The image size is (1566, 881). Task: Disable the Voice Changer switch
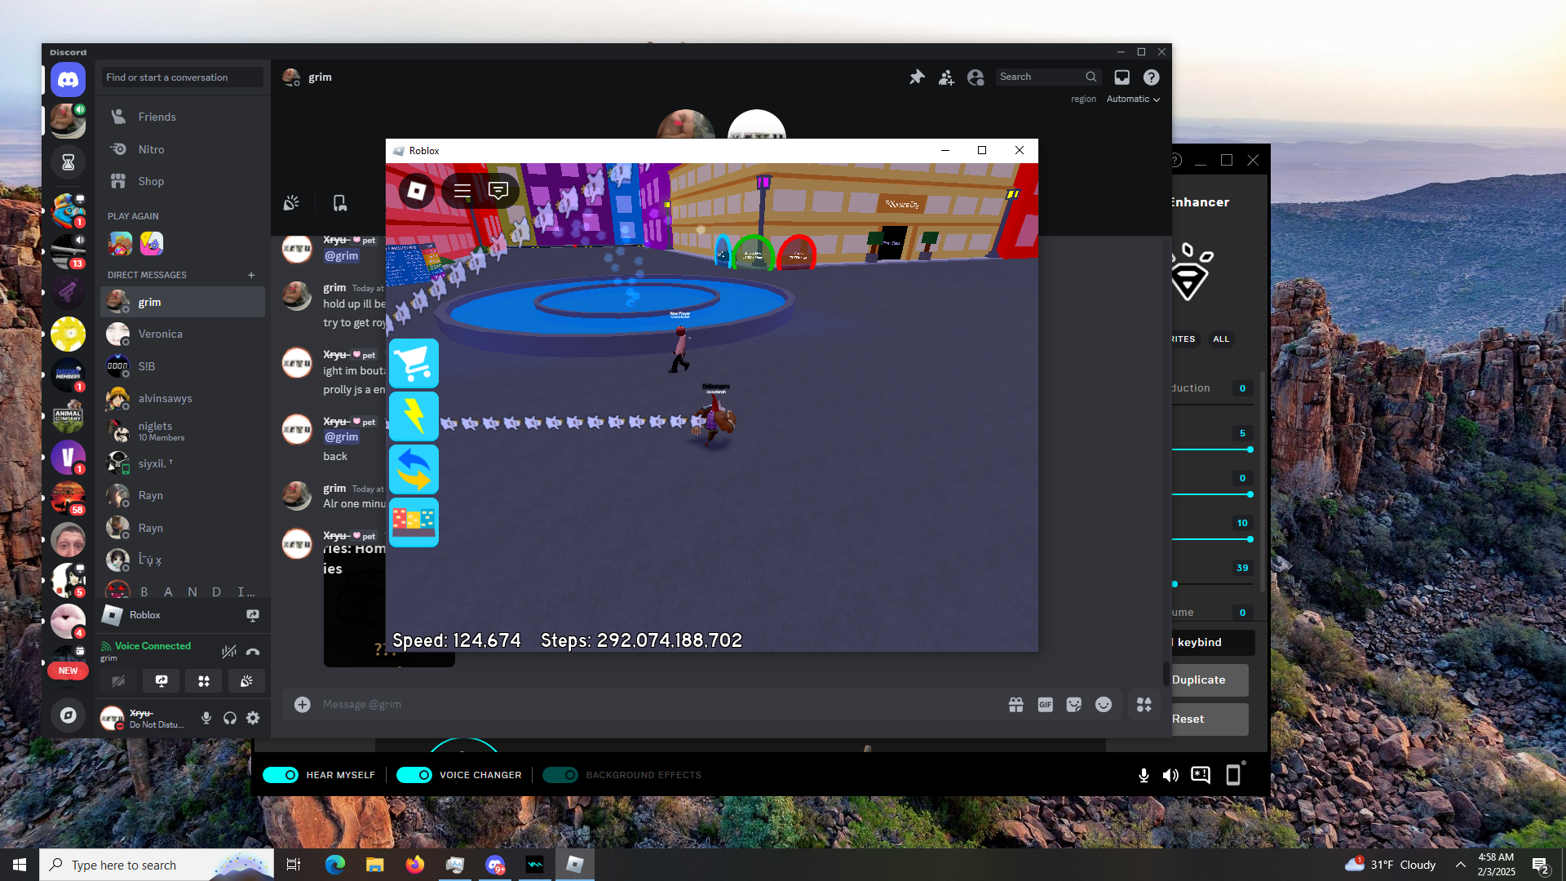414,775
